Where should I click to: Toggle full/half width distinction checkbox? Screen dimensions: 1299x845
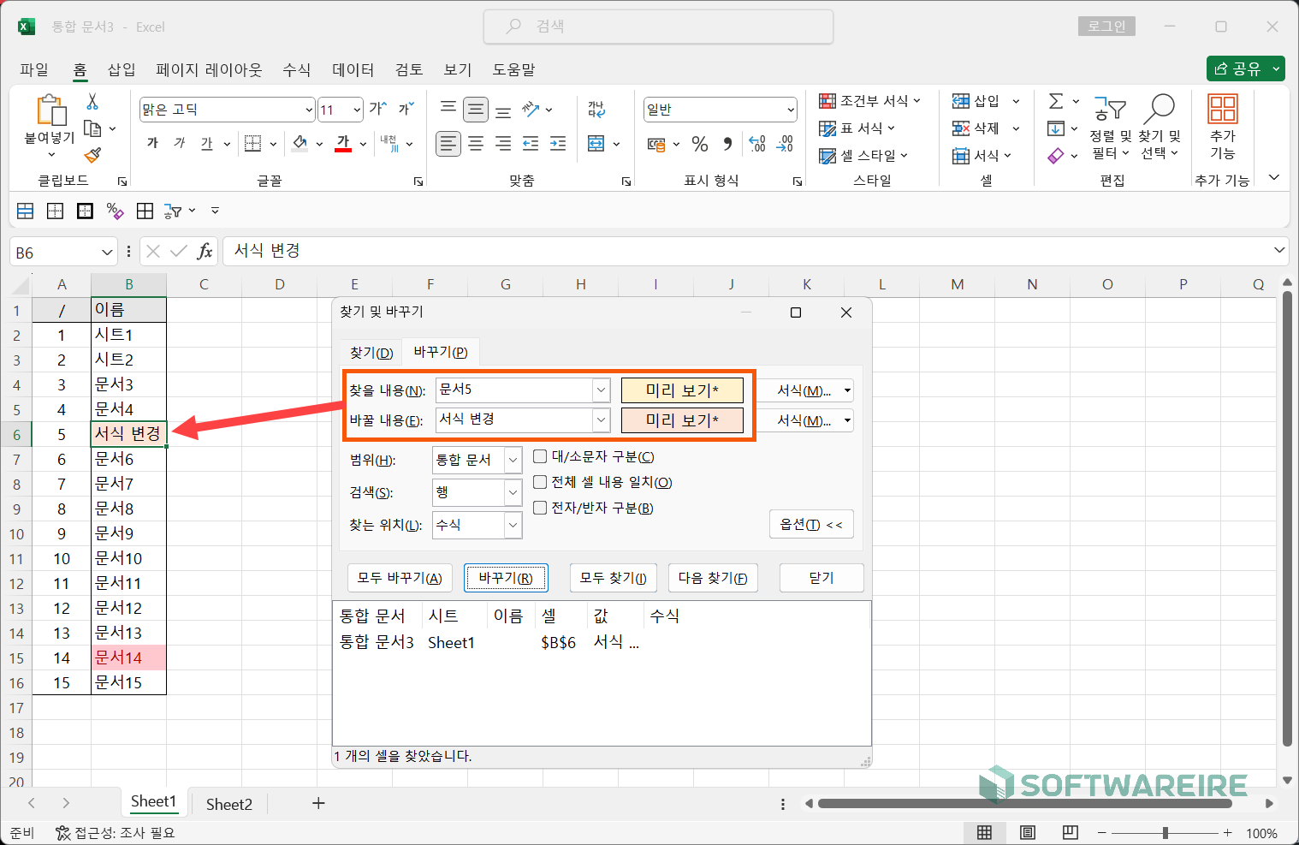(x=540, y=508)
